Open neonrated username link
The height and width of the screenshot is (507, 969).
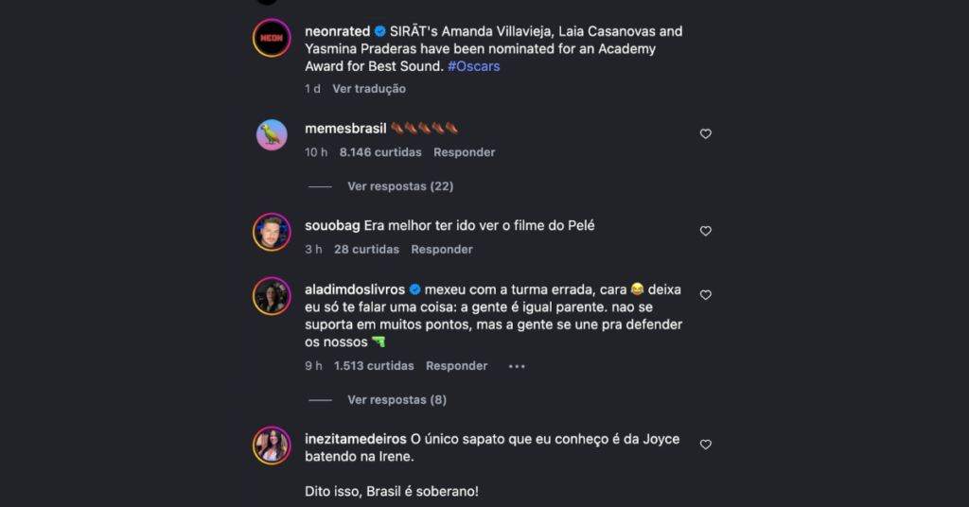[338, 31]
